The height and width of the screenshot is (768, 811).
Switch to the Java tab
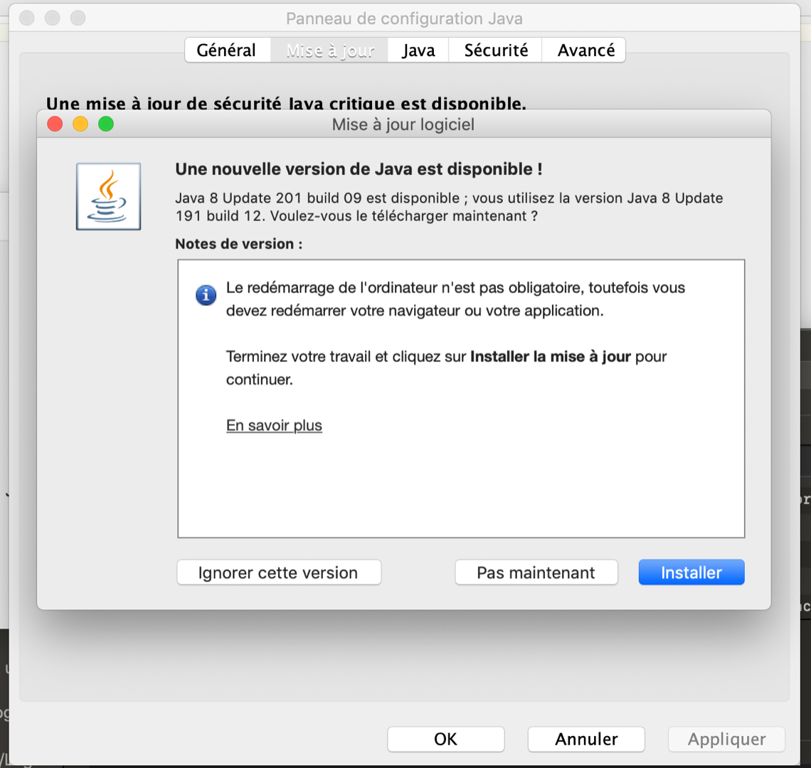[x=418, y=50]
